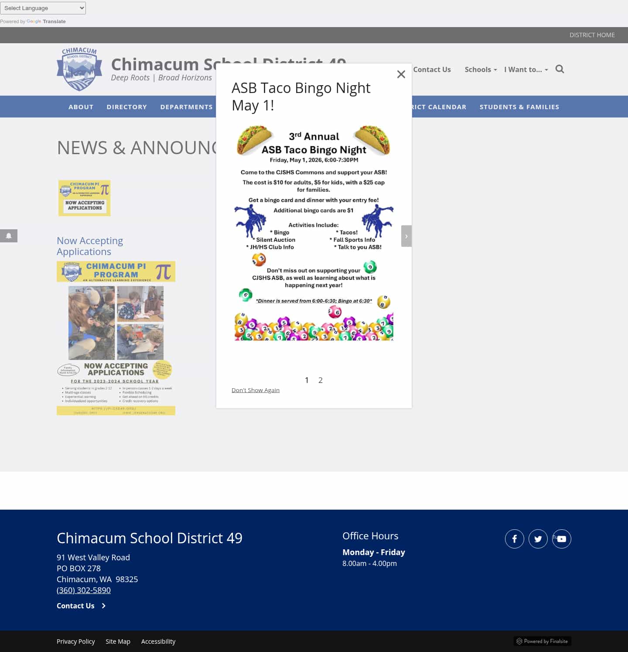Viewport: 628px width, 652px height.
Task: Click Contact Us in the footer
Action: [x=75, y=606]
